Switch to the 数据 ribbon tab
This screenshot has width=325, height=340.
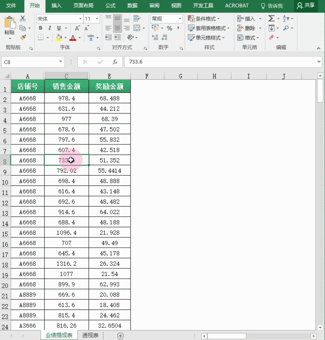[132, 6]
